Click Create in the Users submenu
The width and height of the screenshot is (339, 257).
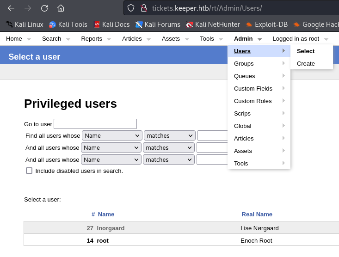tap(312, 63)
